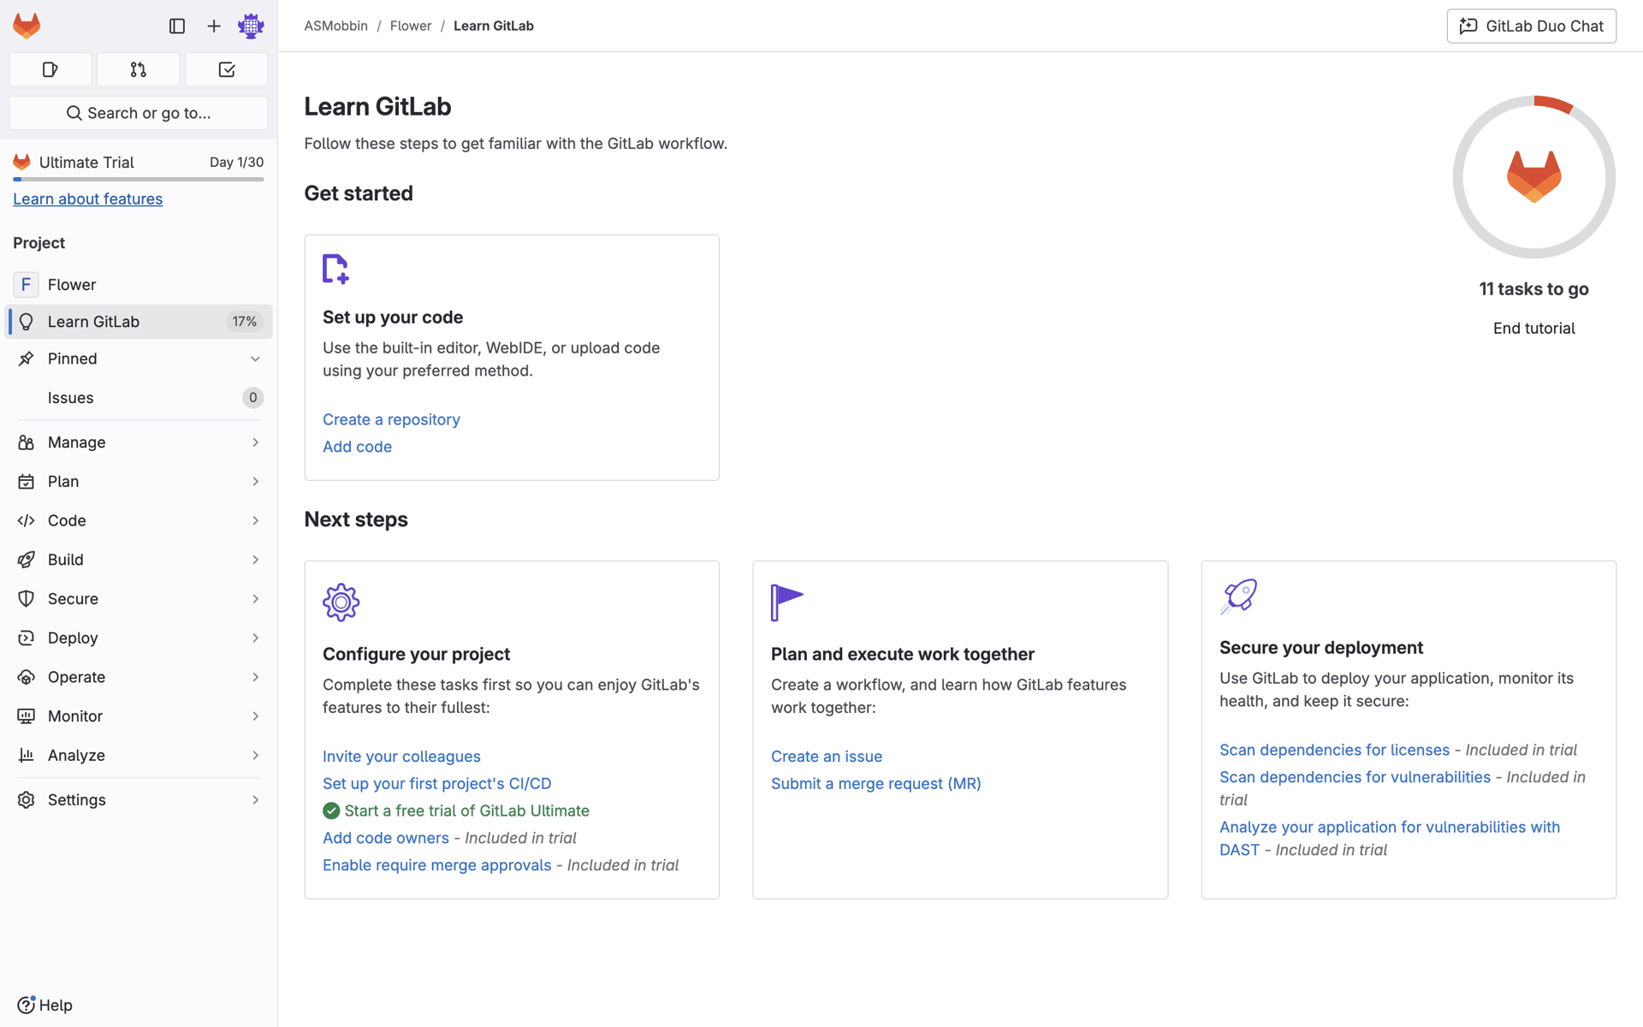Expand the Manage menu chevron
This screenshot has height=1027, width=1643.
(255, 442)
